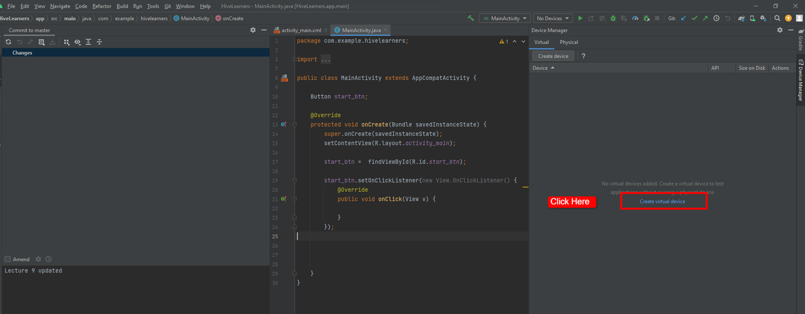Open the Refactor menu
Image resolution: width=805 pixels, height=314 pixels.
[102, 6]
